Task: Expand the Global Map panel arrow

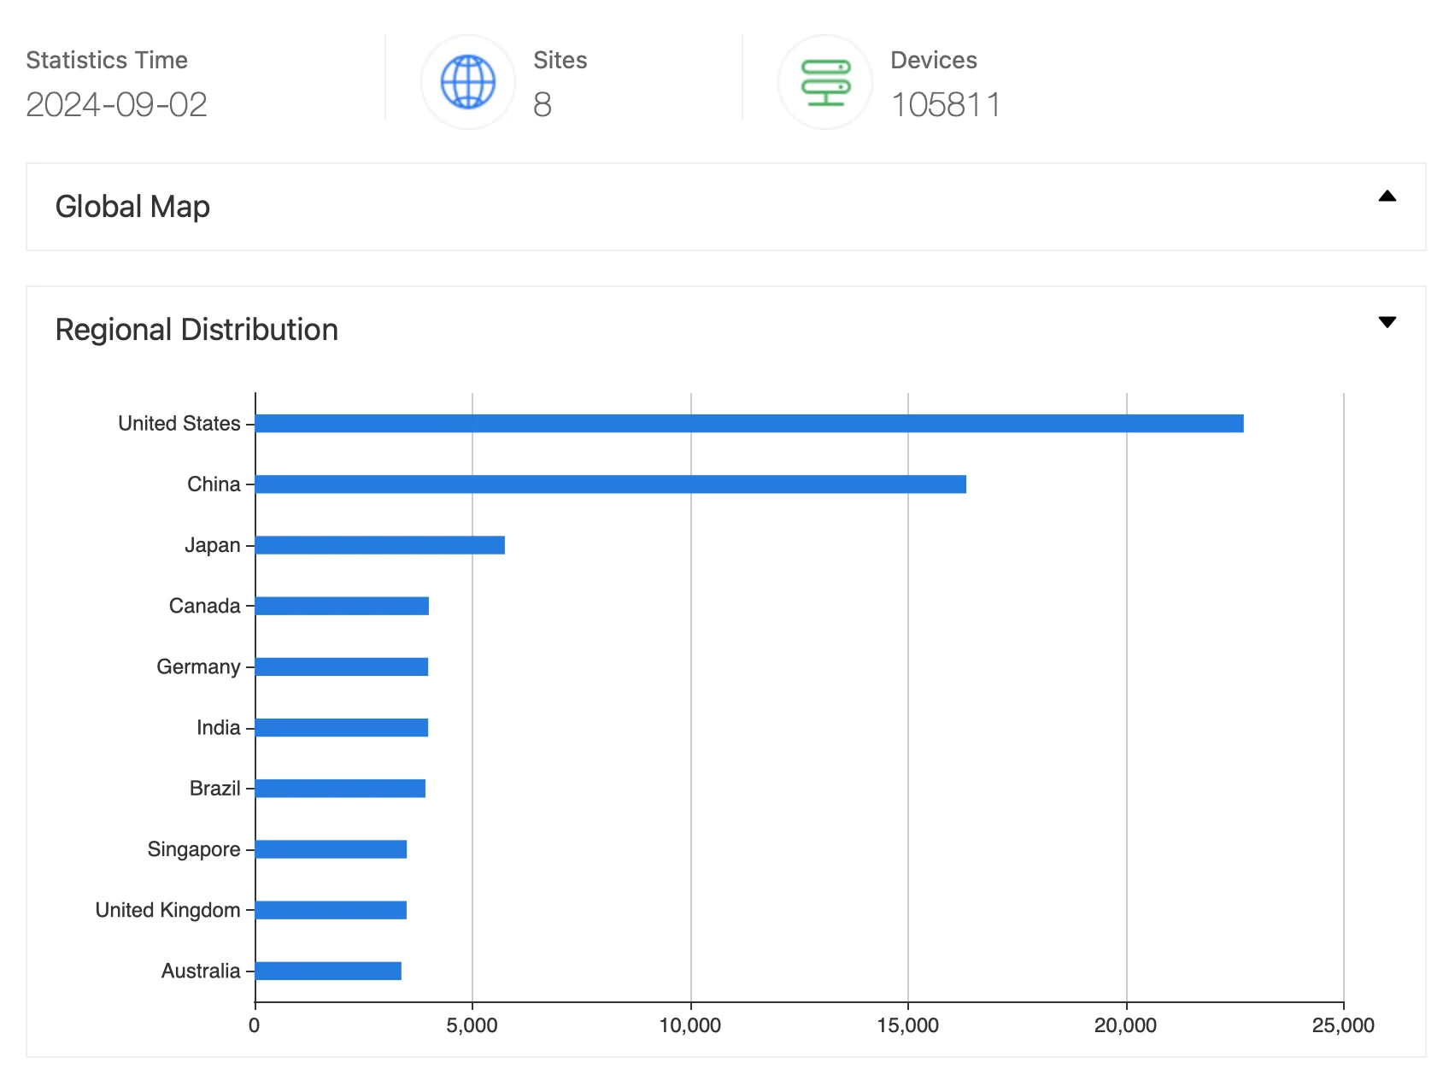Action: click(1387, 196)
